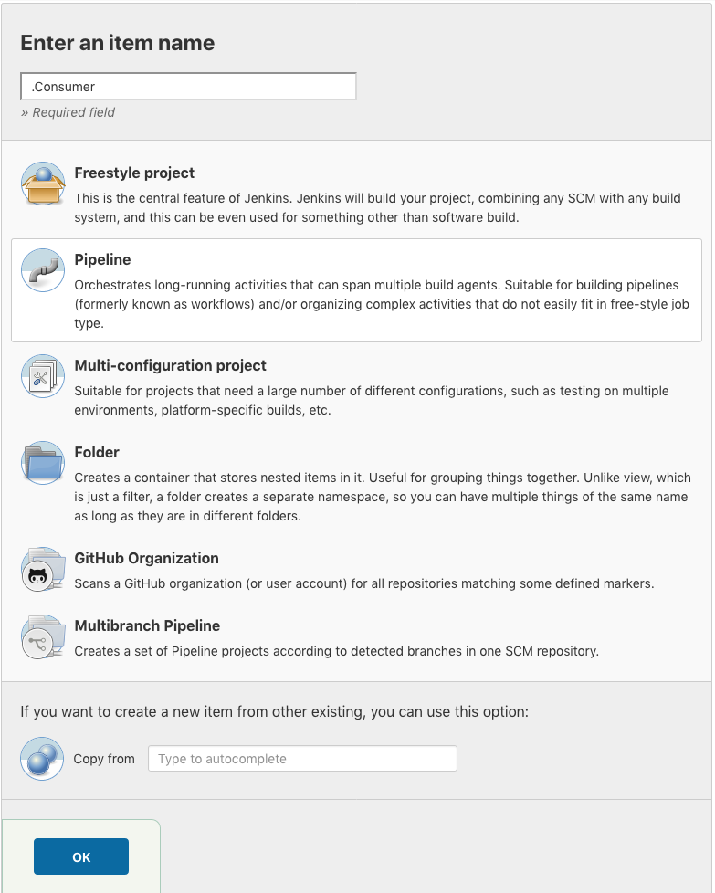Click inside the item name field
The image size is (715, 893).
[188, 86]
